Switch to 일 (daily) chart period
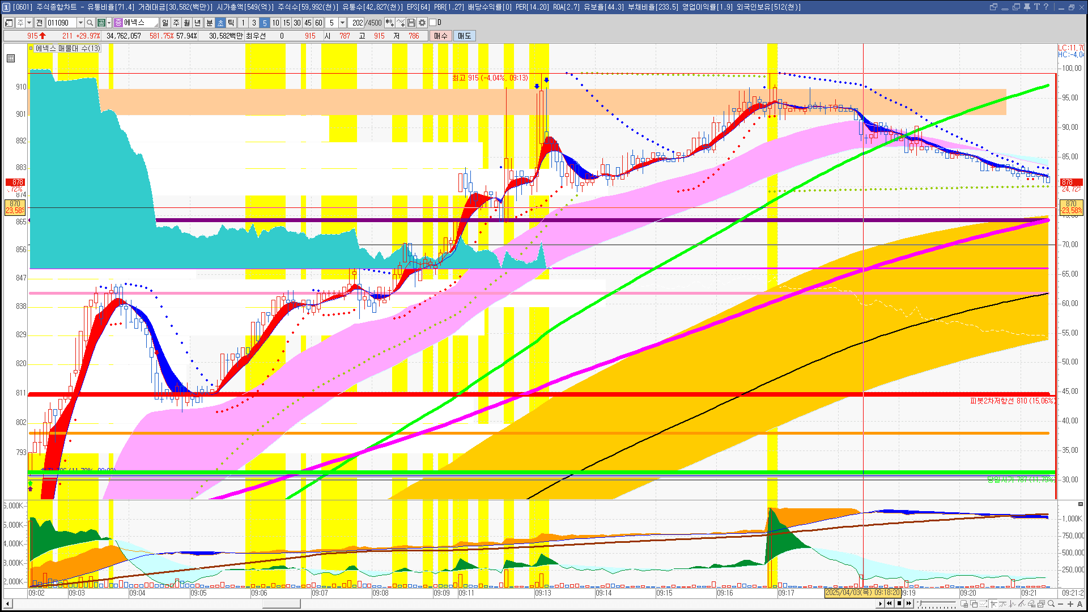1088x612 pixels. (x=165, y=23)
